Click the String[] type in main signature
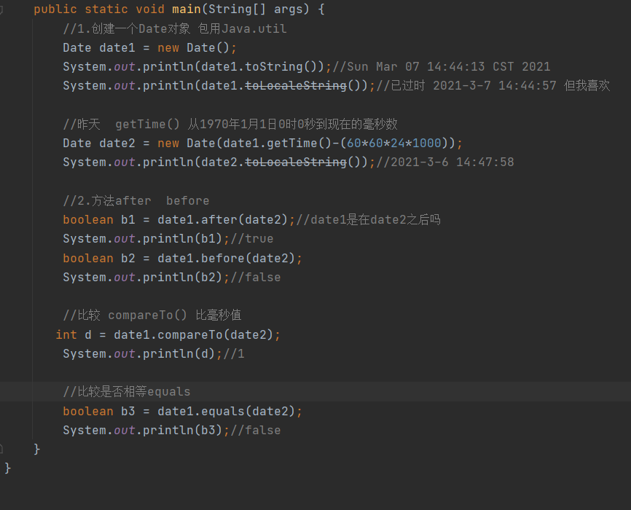Screen dimensions: 631x510 (241, 10)
